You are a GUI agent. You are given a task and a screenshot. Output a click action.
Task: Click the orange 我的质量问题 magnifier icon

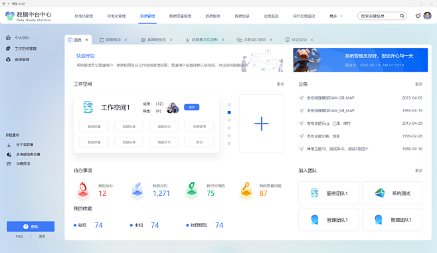[x=246, y=190]
